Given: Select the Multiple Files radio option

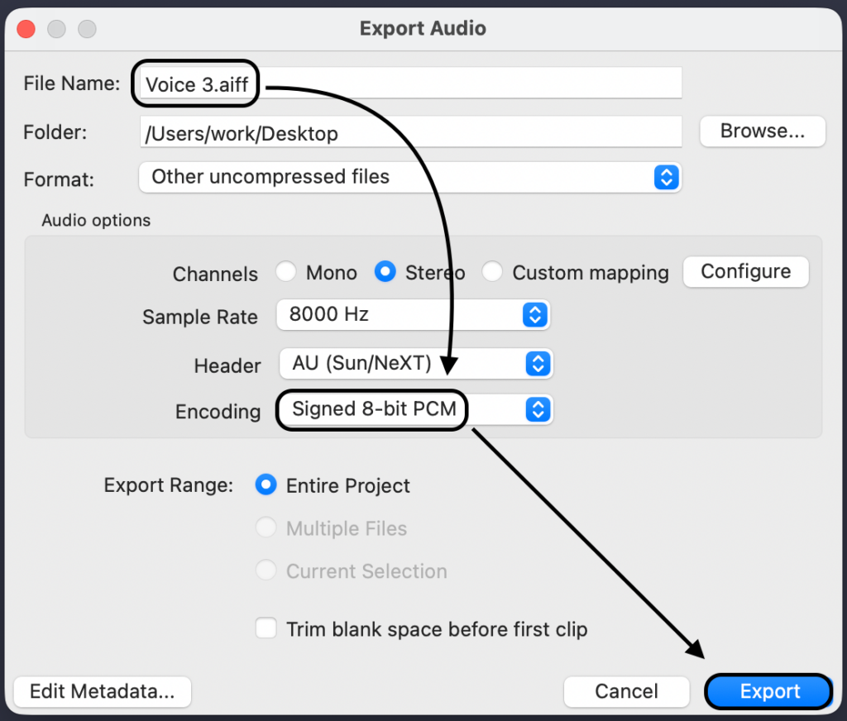Looking at the screenshot, I should [x=266, y=528].
